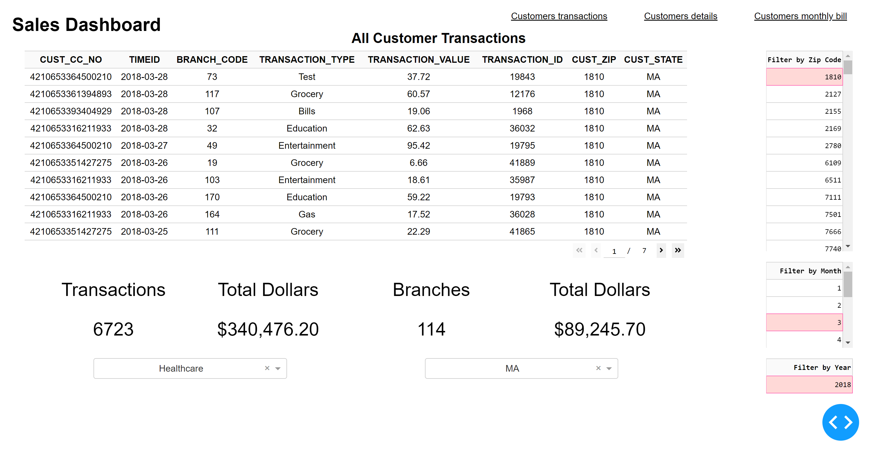Open the Customers monthly bill page

(800, 16)
